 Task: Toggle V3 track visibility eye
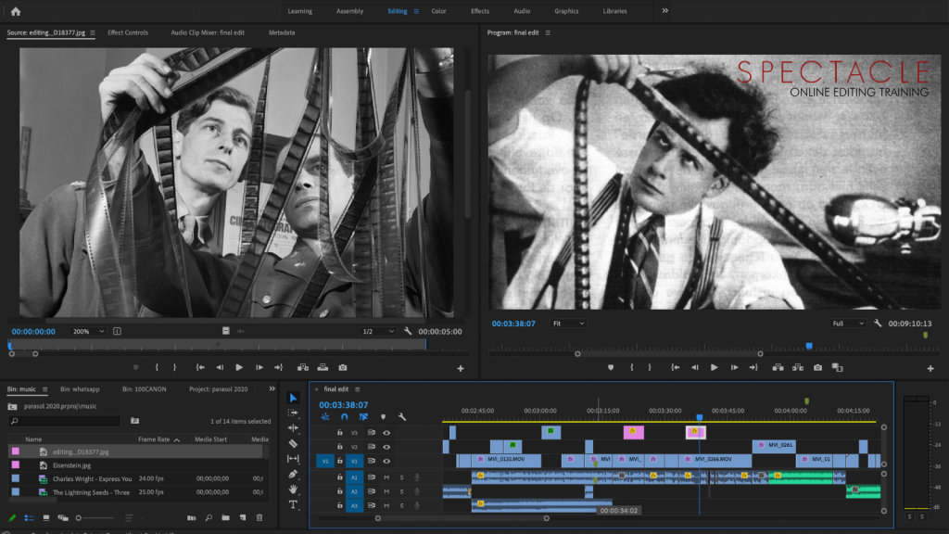click(386, 432)
